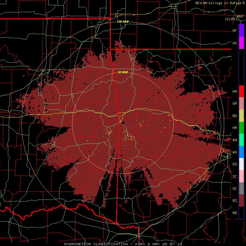Click the 100 NMI range ring label
Screen dimensions: 246x246
pyautogui.click(x=123, y=22)
